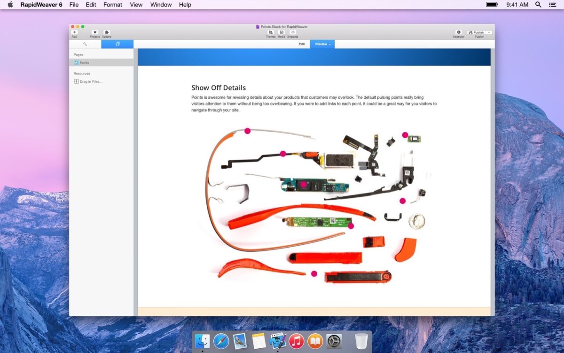Click the Add page toolbar icon
564x353 pixels.
(x=74, y=32)
